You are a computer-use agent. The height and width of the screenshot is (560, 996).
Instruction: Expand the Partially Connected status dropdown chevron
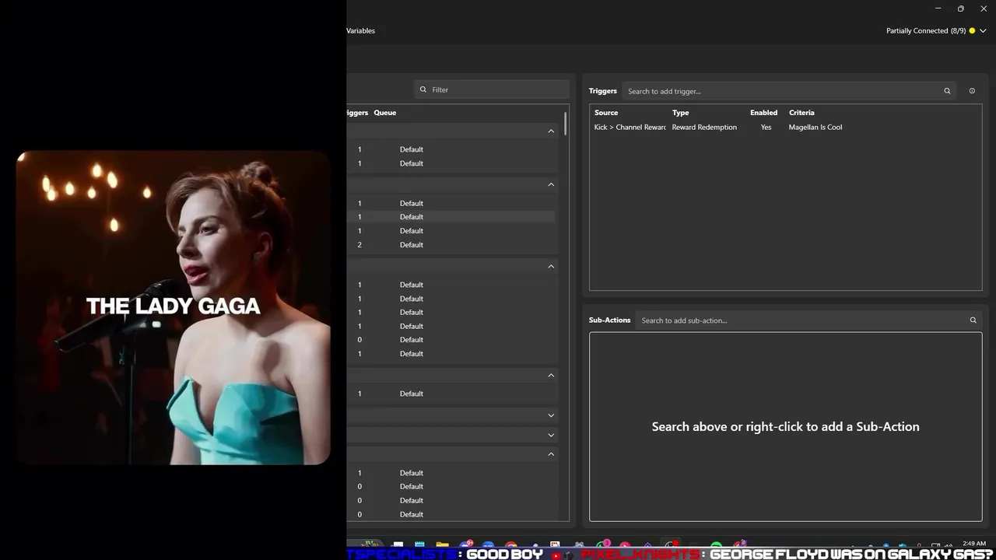coord(983,31)
